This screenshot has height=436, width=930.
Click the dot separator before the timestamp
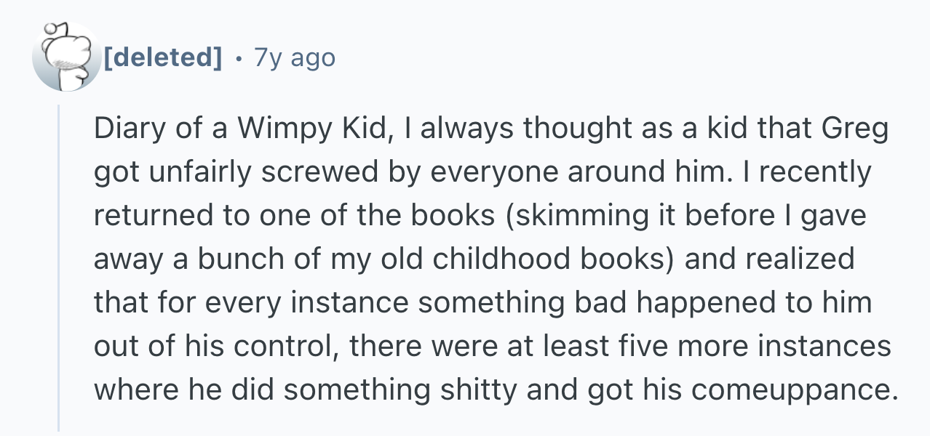tap(238, 57)
